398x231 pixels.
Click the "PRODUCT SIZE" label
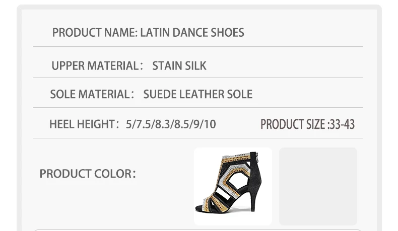coord(293,124)
